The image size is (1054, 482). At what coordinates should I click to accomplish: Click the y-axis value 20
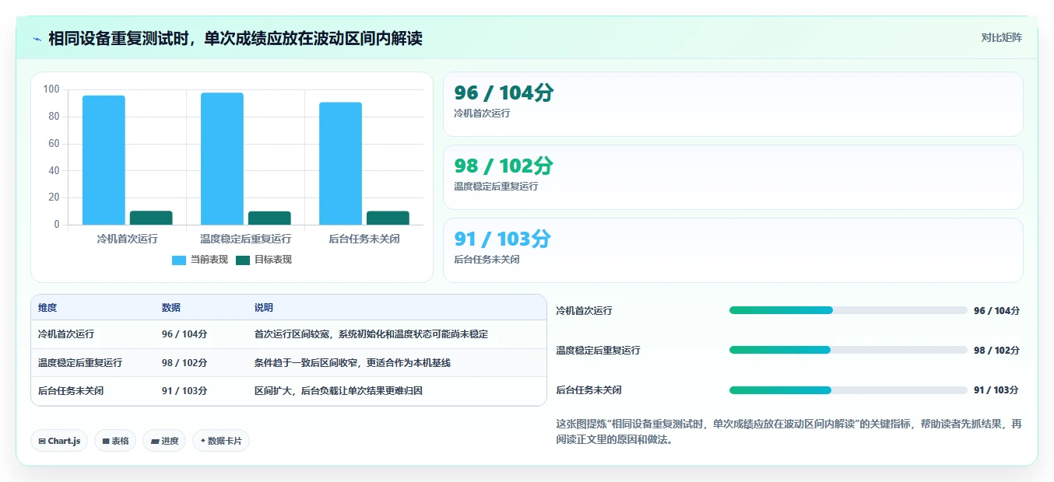(x=54, y=197)
